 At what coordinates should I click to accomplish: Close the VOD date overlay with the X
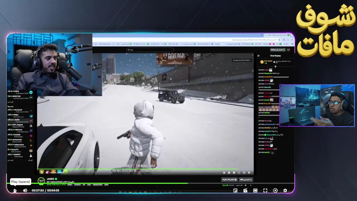click(250, 60)
